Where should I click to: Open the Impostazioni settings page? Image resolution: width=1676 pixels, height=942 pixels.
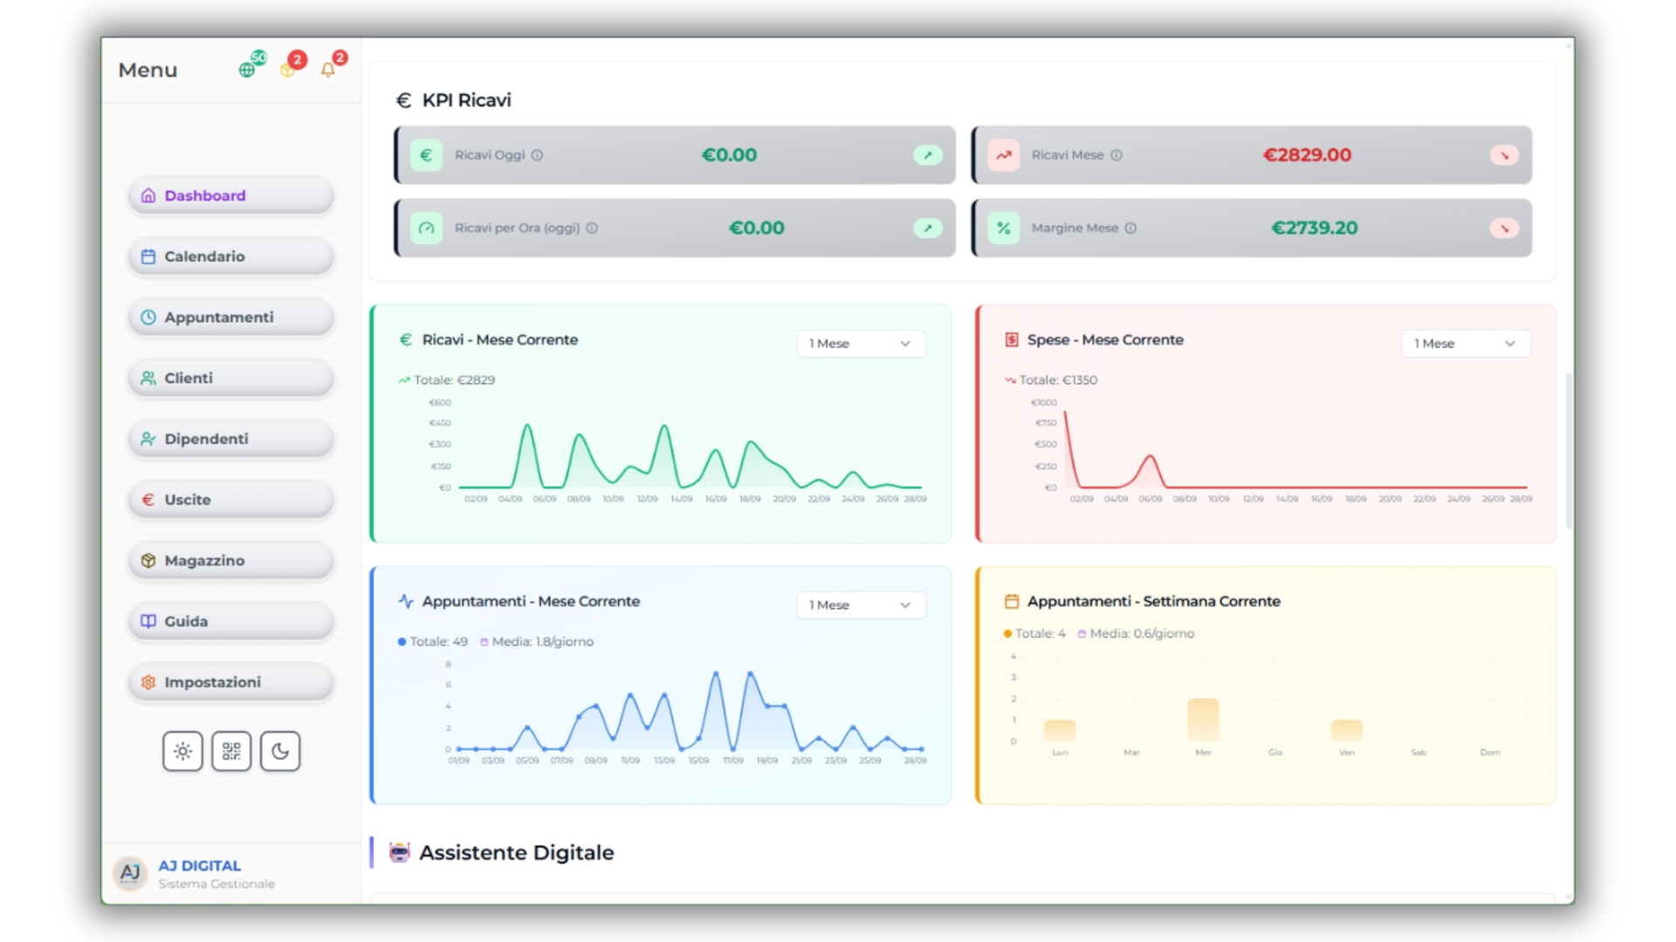[231, 682]
